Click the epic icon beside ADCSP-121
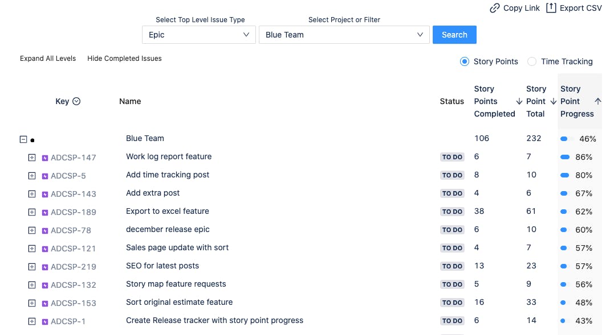610x335 pixels. pos(45,249)
